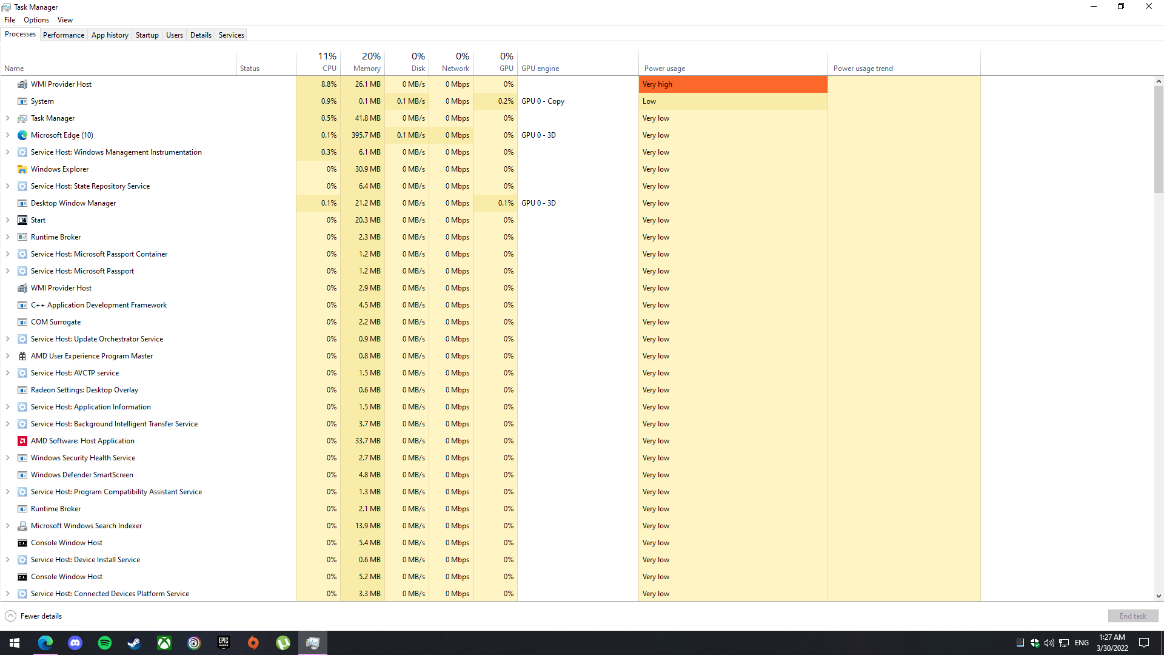Image resolution: width=1164 pixels, height=655 pixels.
Task: Open Spotify from the taskbar
Action: pos(105,643)
